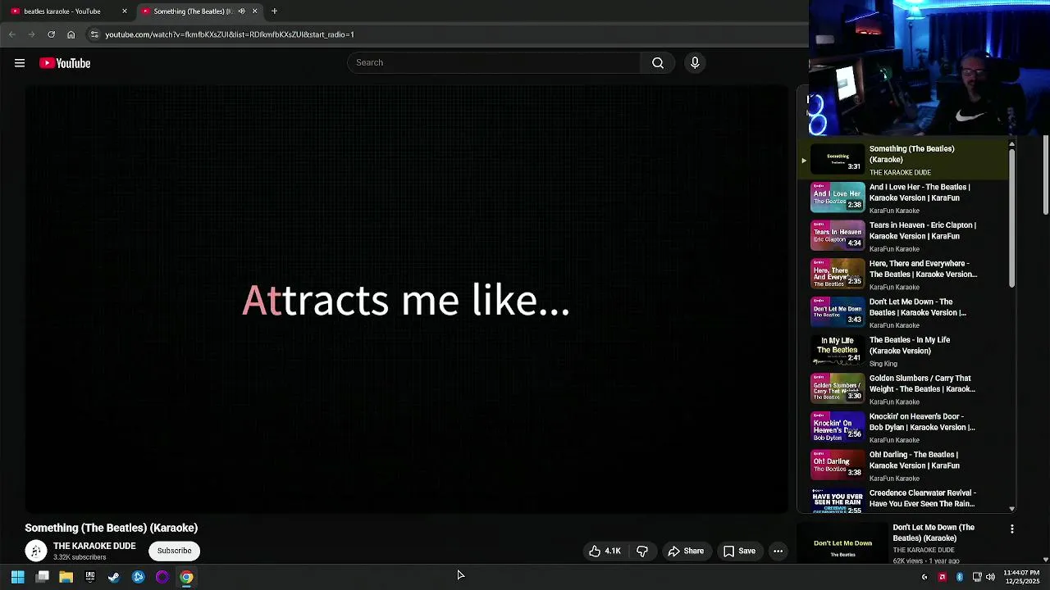Subscribe to THE KARAOKE DUDE channel
The width and height of the screenshot is (1050, 590).
(174, 551)
